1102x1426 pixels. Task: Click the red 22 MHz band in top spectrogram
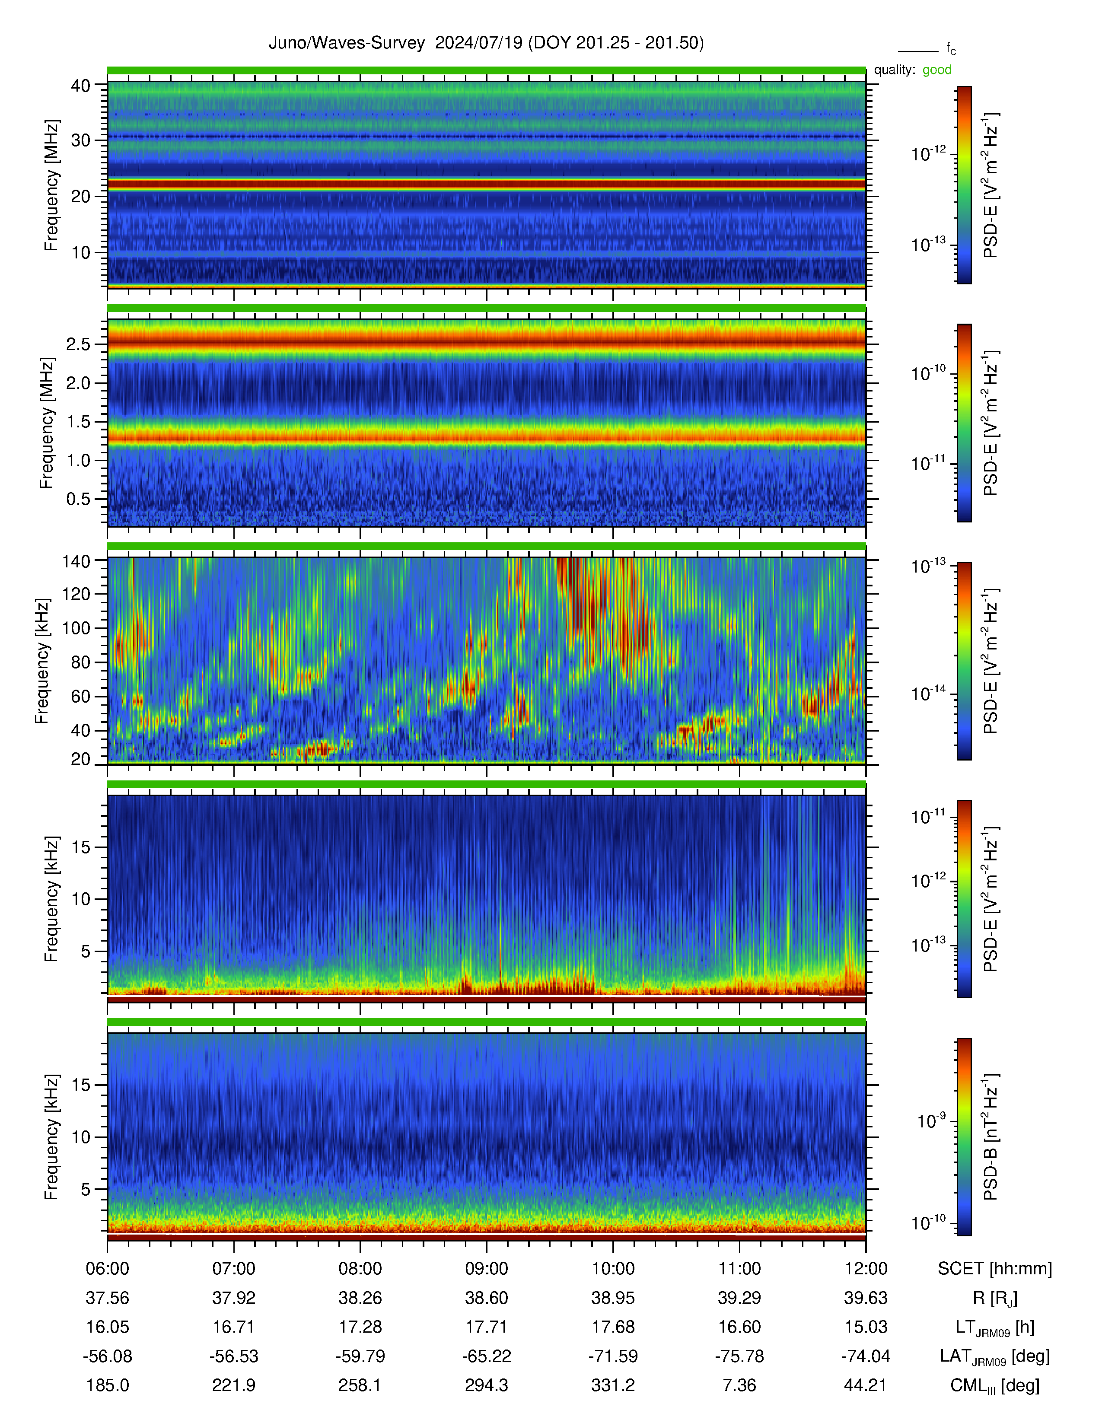pyautogui.click(x=486, y=185)
